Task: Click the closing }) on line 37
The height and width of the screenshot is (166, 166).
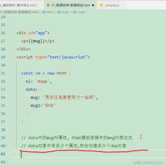Action: coord(24,122)
